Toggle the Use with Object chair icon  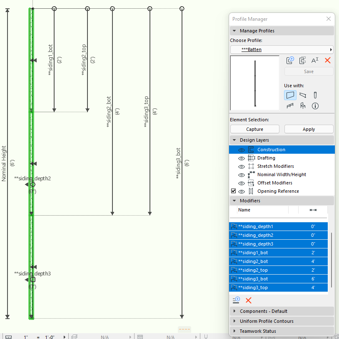coord(303,106)
